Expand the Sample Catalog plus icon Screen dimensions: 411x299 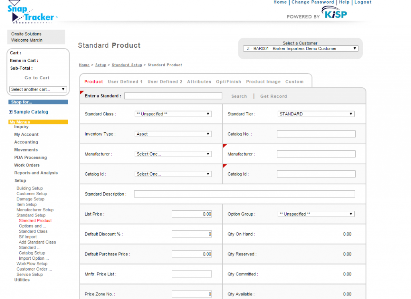pyautogui.click(x=10, y=112)
